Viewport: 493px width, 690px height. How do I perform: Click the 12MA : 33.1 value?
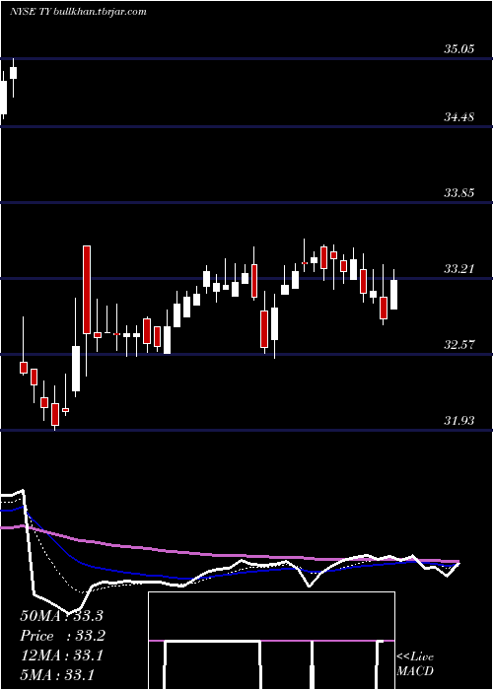61,655
